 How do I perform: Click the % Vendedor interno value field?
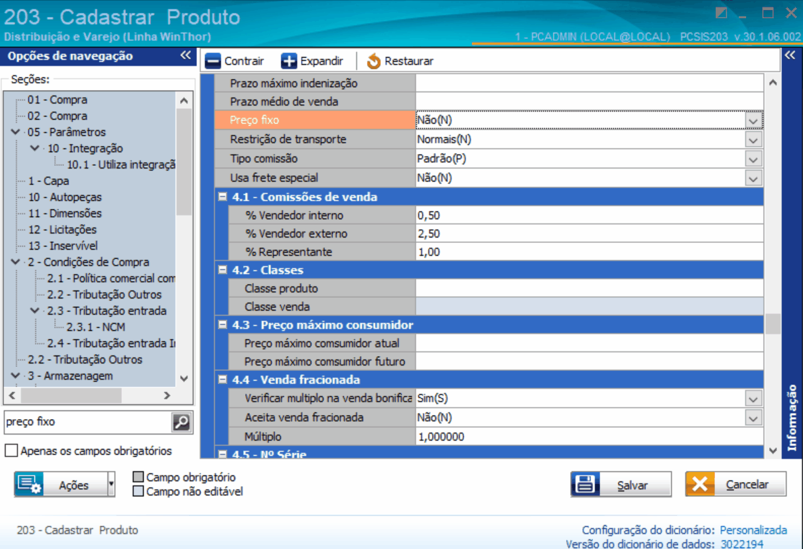[589, 215]
